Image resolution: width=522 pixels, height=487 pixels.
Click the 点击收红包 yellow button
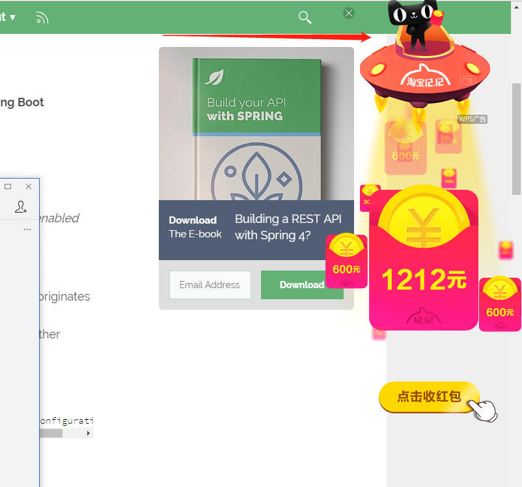[429, 397]
